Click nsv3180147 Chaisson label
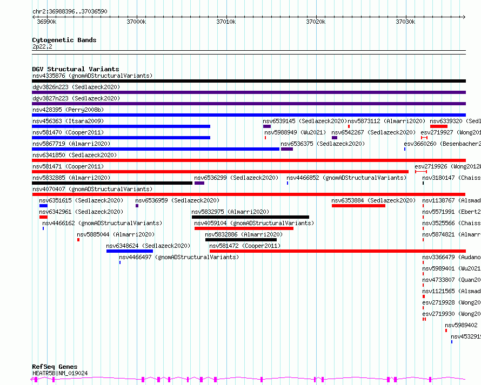 pyautogui.click(x=452, y=178)
